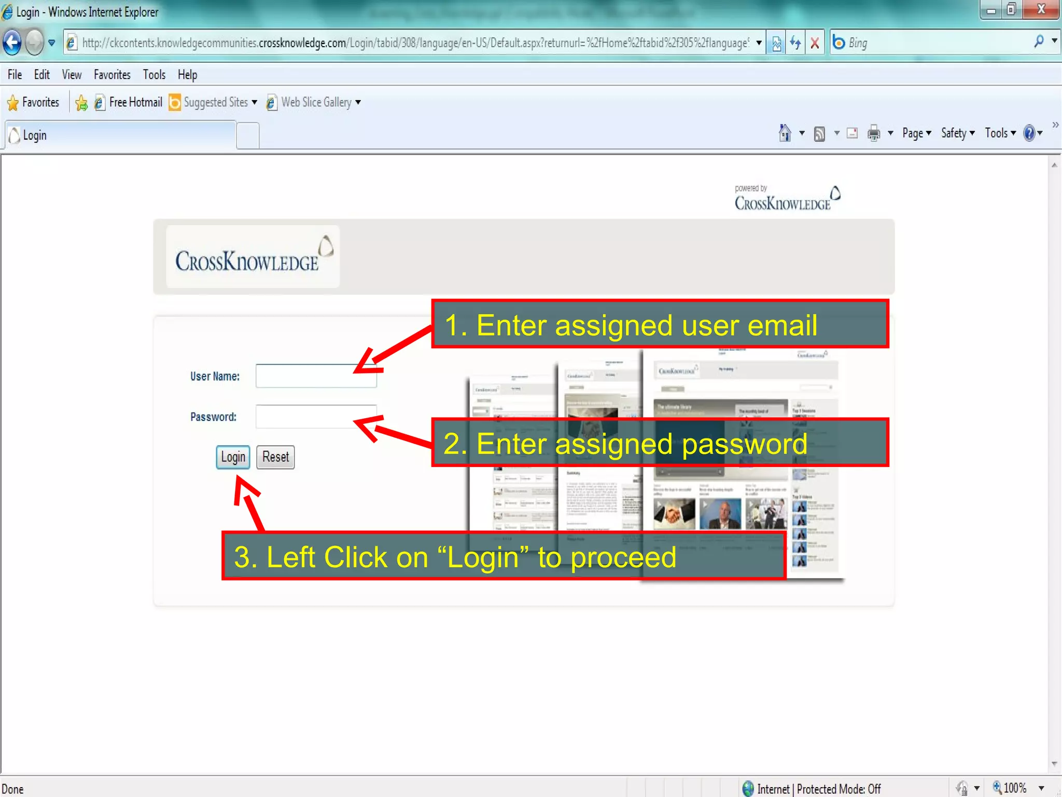This screenshot has height=797, width=1062.
Task: Click the powered by CrossKnowledge logo
Action: point(787,198)
